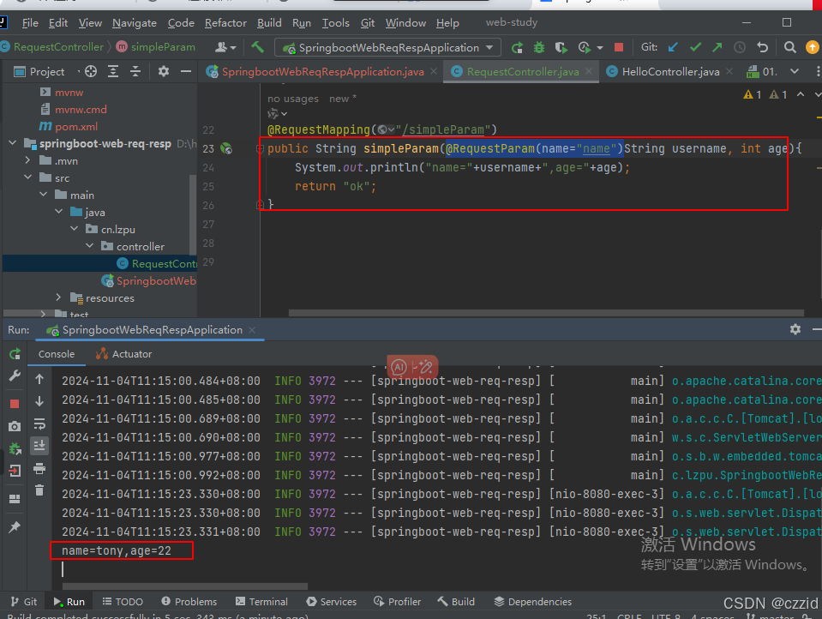Print console output printer icon
Viewport: 822px width, 619px height.
coord(39,468)
